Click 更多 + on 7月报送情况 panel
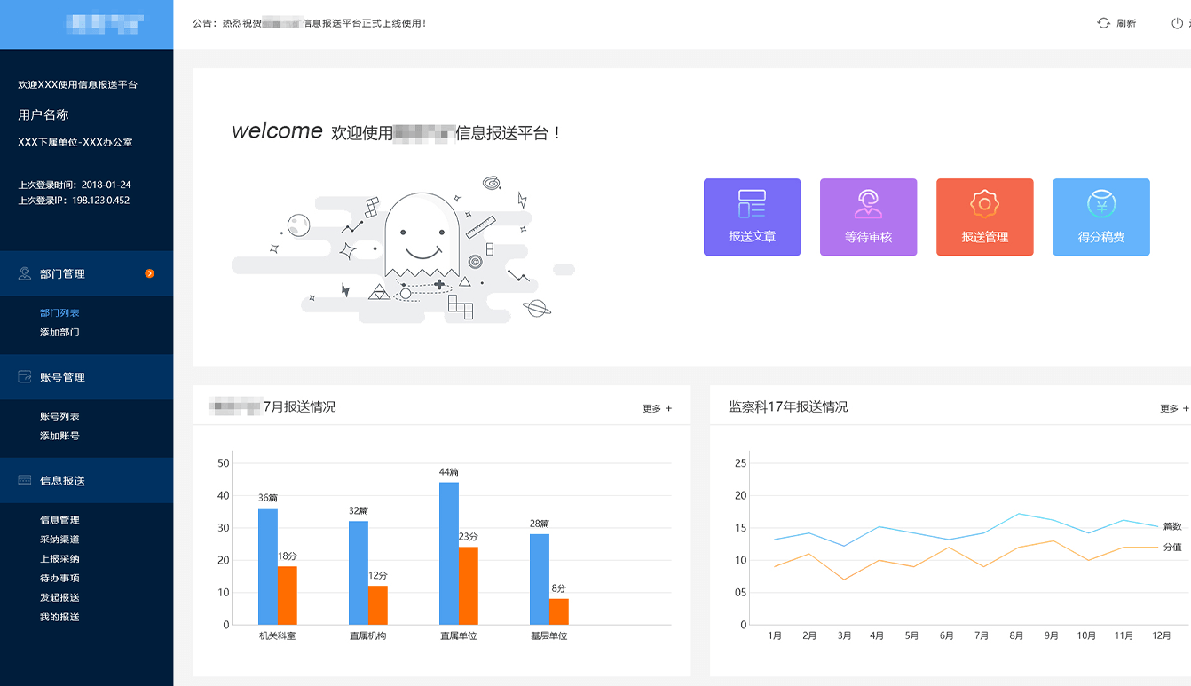The image size is (1191, 686). [x=657, y=408]
